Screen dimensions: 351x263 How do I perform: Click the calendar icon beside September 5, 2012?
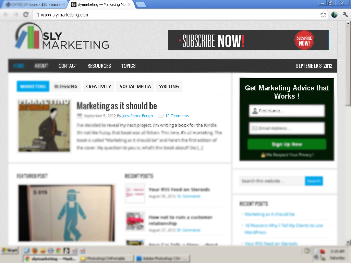tap(79, 116)
